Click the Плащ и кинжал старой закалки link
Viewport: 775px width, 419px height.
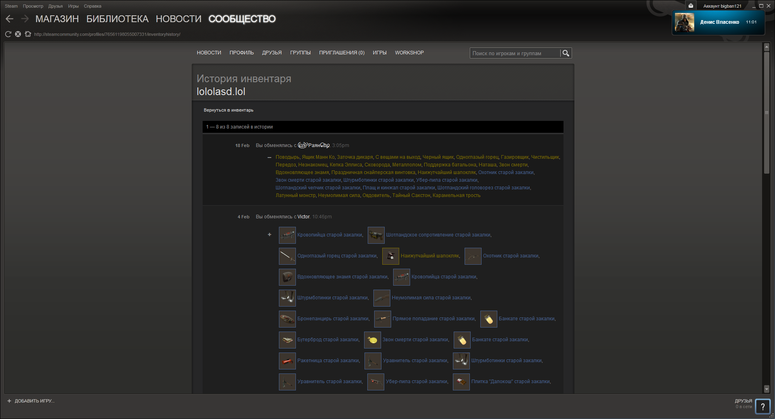(398, 188)
